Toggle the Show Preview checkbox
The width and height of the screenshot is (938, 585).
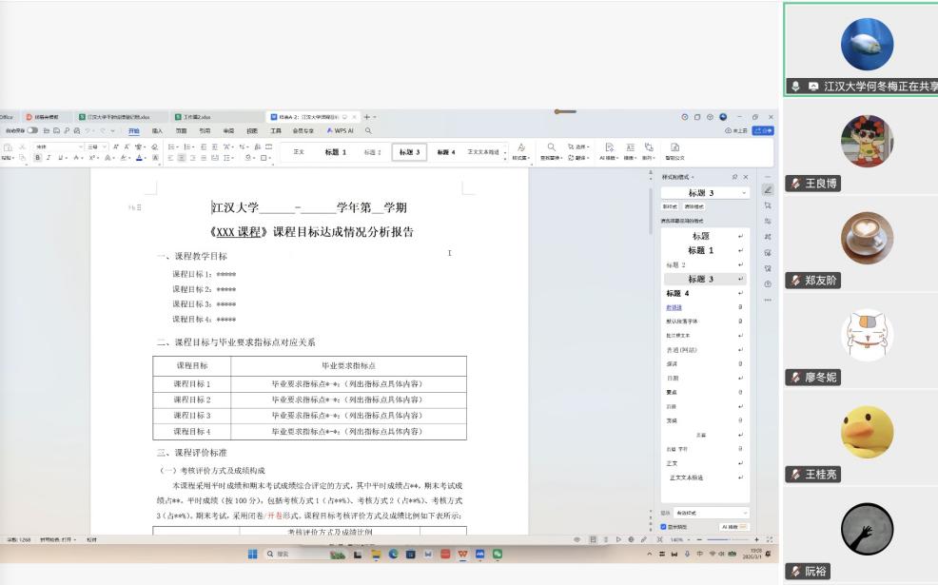(664, 526)
